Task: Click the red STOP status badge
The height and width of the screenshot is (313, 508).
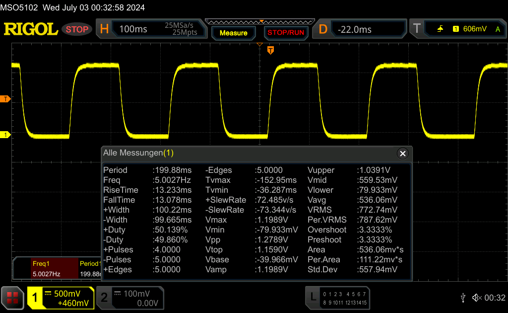Action: click(77, 29)
